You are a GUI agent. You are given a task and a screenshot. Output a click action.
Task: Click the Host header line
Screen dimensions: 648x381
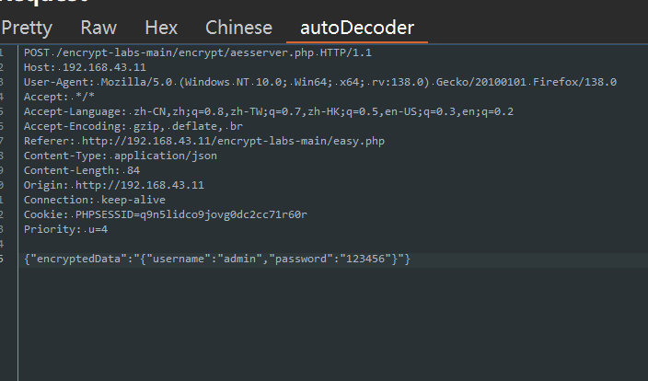click(x=85, y=67)
